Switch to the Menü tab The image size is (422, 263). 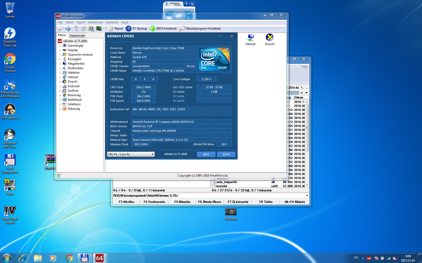tap(62, 35)
